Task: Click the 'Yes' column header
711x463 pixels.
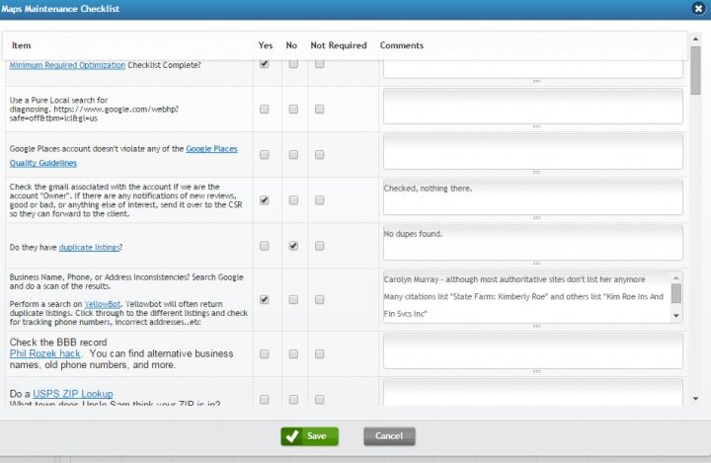Action: tap(266, 45)
